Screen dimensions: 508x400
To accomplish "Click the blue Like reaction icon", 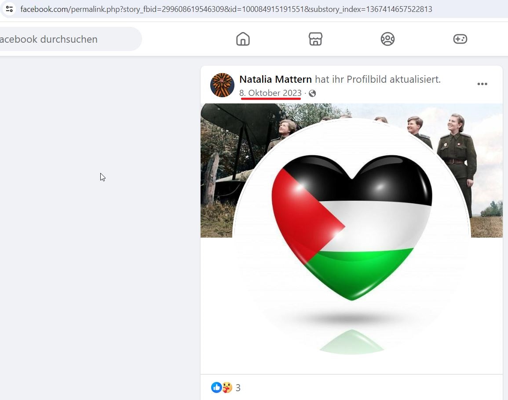I will coord(216,387).
